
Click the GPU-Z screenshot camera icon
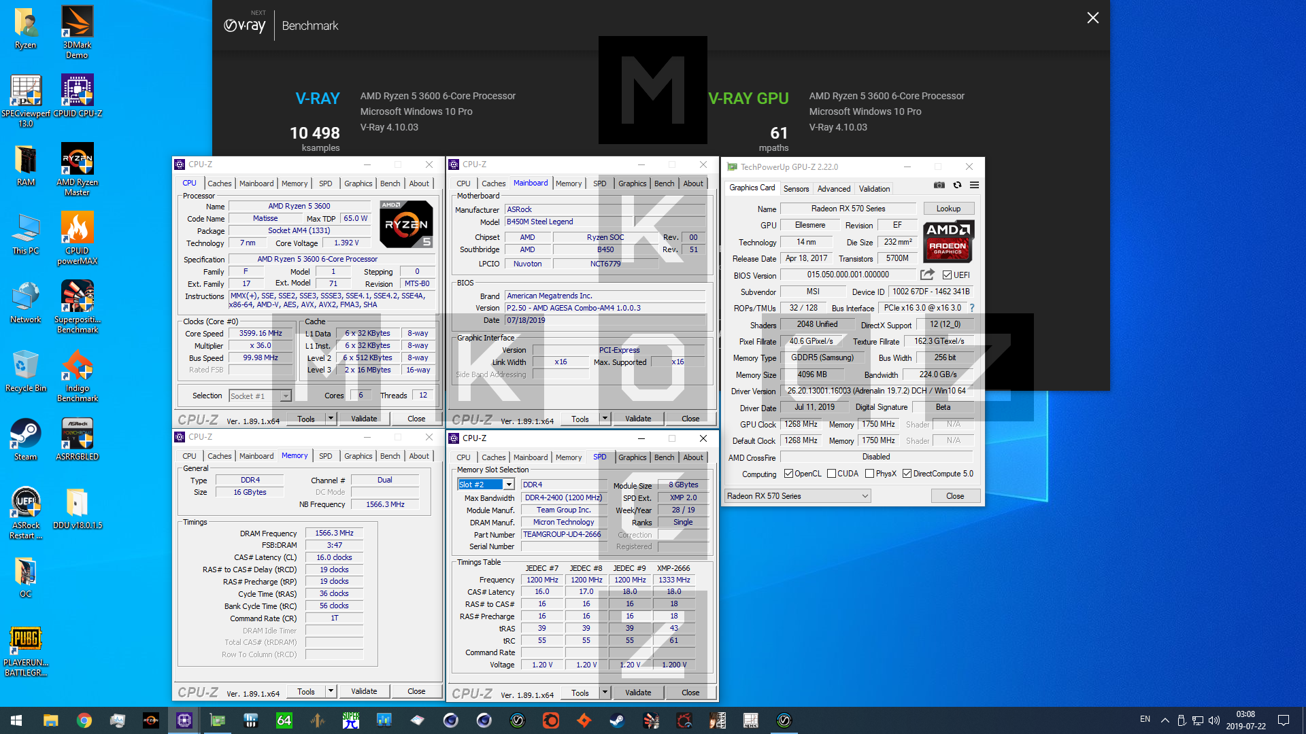939,185
